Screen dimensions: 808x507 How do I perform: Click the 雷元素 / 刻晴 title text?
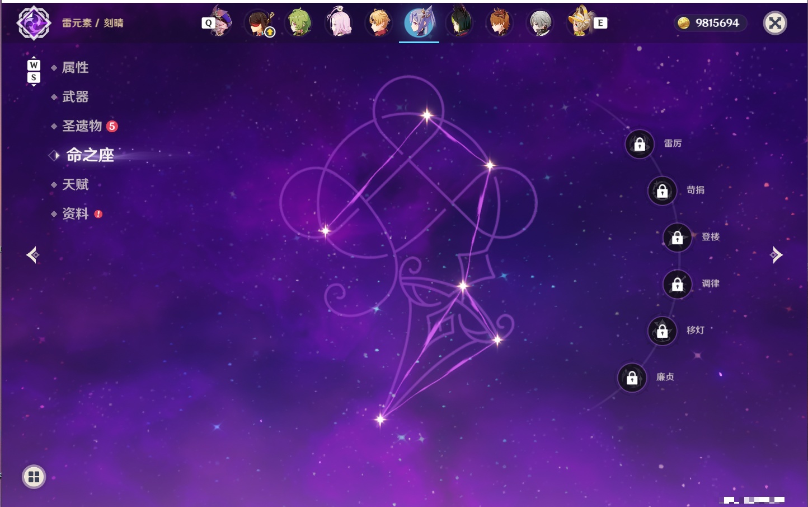[x=92, y=23]
